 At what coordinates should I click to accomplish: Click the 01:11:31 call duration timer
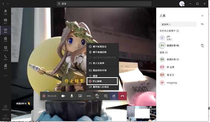52,96
